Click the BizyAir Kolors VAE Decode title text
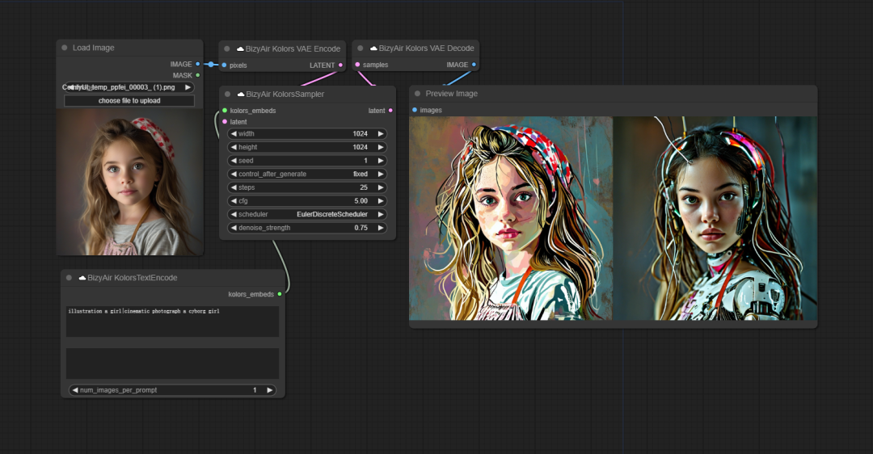 (x=427, y=48)
